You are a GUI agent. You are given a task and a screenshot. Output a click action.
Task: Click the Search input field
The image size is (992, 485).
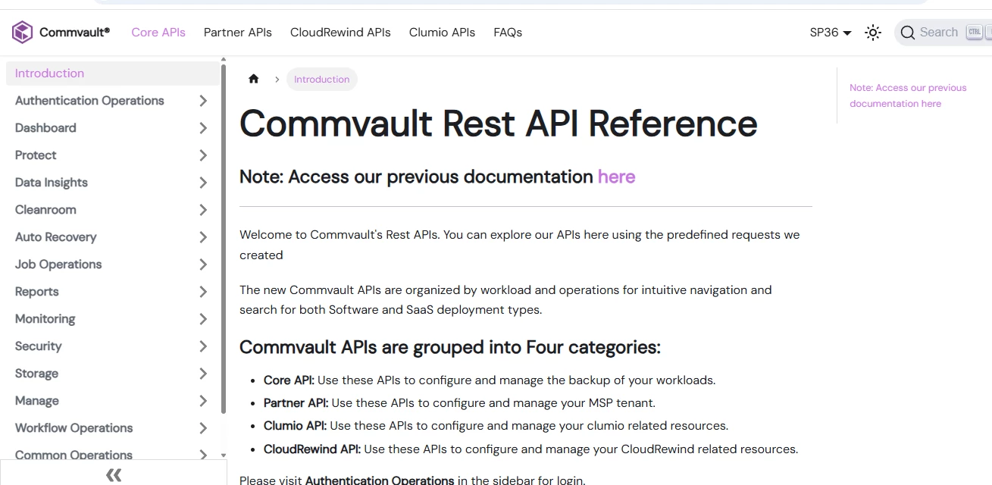point(943,33)
